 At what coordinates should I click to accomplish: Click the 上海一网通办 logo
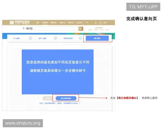(20, 22)
